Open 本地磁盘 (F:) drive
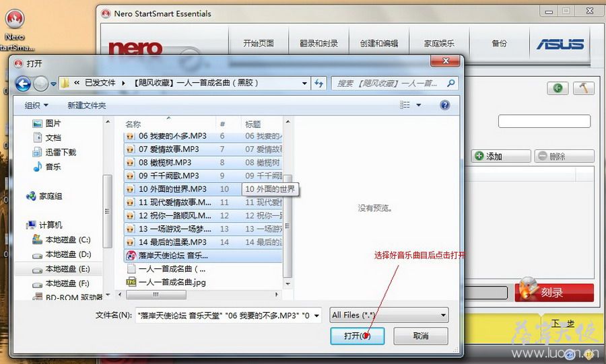 [x=62, y=283]
